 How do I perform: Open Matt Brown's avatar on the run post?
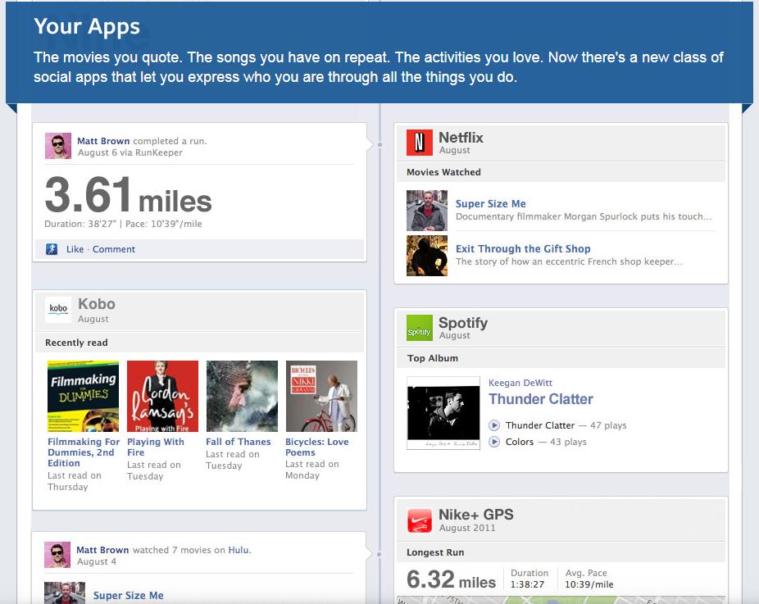pos(58,146)
